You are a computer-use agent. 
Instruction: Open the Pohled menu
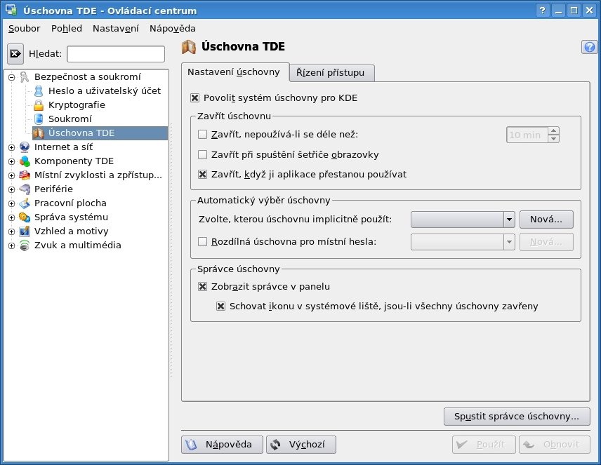[x=67, y=28]
